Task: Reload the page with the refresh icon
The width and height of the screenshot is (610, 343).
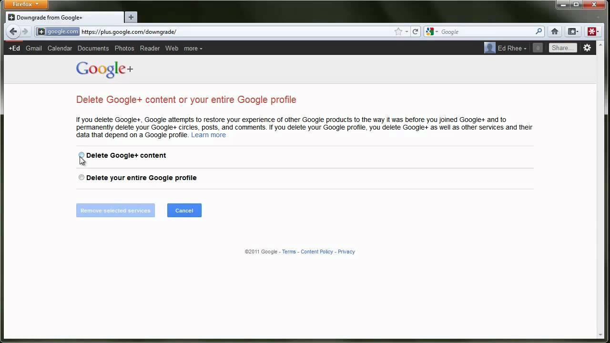Action: pos(416,31)
